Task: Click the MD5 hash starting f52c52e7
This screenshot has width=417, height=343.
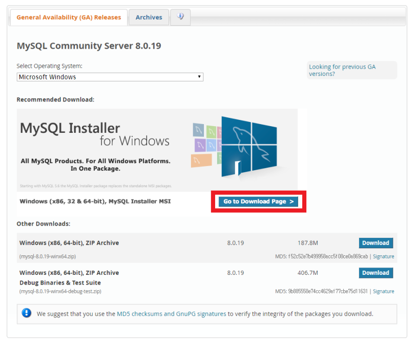Action: pos(328,256)
